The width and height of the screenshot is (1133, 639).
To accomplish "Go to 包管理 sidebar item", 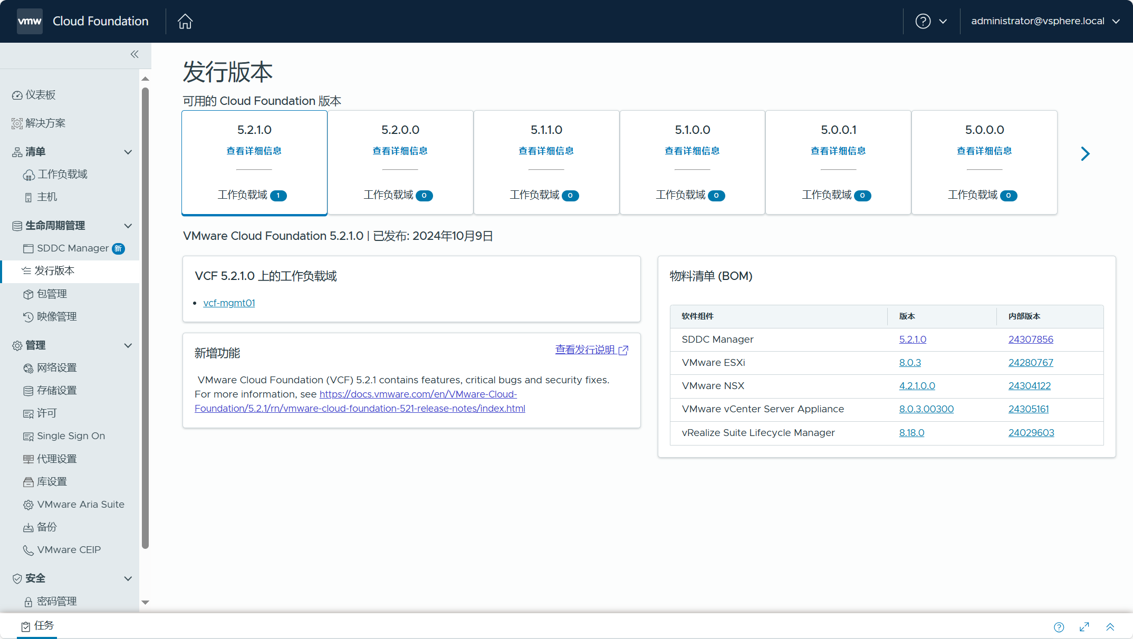I will (x=52, y=294).
